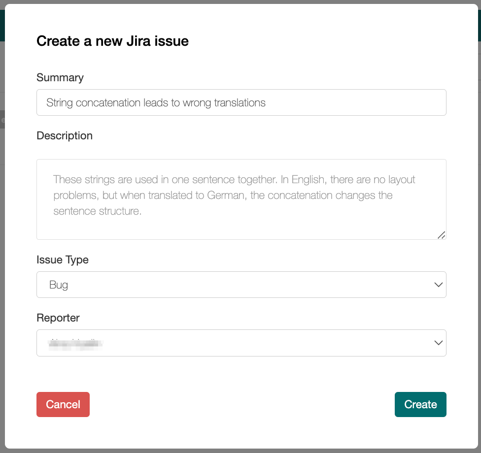The height and width of the screenshot is (453, 481).
Task: Click the Create button
Action: coord(420,404)
